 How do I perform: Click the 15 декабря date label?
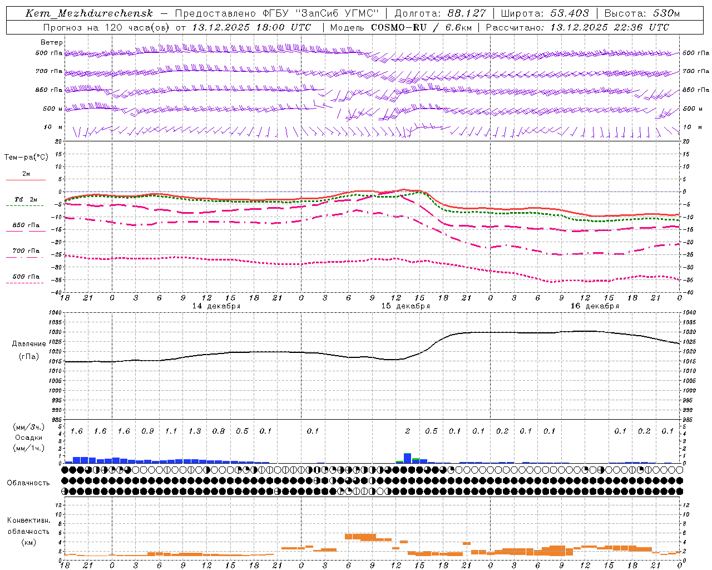point(406,306)
